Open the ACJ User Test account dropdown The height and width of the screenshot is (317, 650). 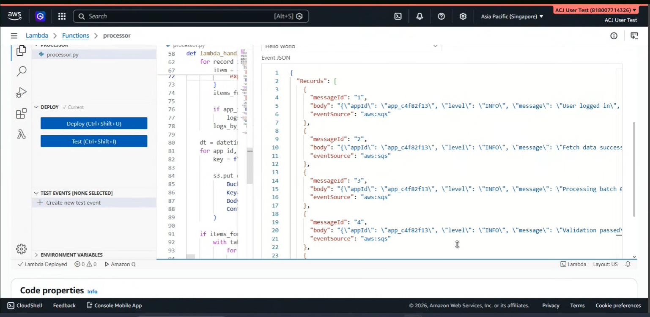[595, 10]
